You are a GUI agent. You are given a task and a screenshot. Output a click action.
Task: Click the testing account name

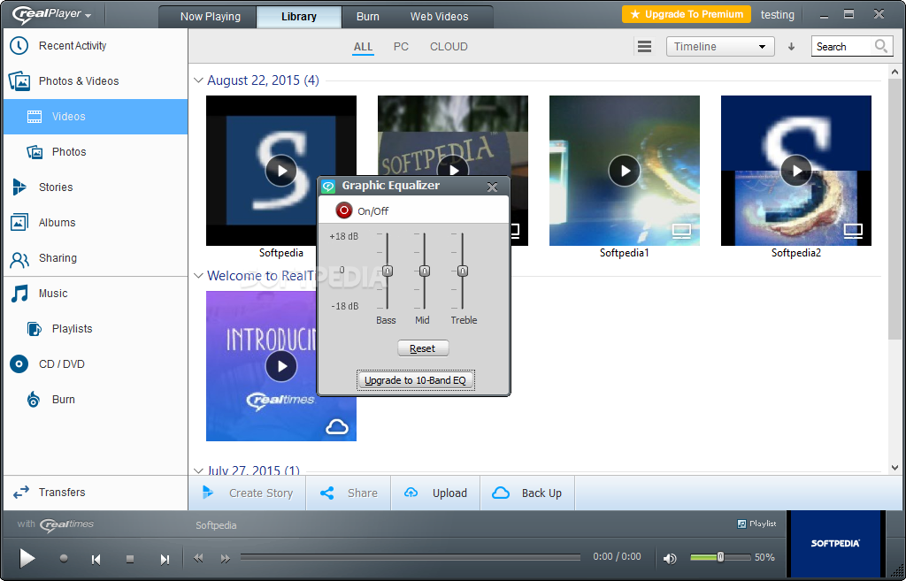777,15
